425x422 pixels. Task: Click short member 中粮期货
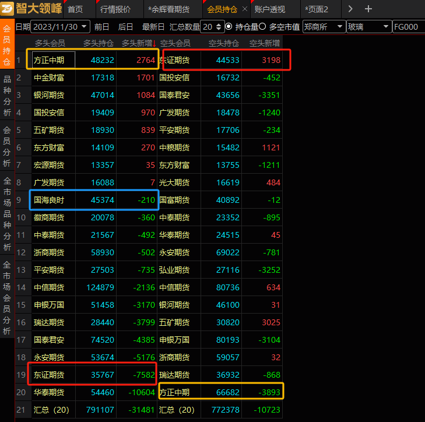tap(174, 147)
